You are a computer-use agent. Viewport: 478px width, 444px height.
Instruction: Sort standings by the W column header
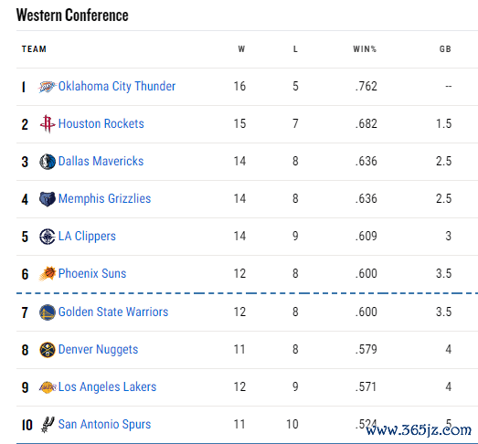point(241,49)
